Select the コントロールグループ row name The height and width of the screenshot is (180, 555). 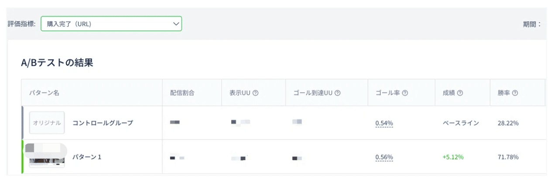pos(103,123)
